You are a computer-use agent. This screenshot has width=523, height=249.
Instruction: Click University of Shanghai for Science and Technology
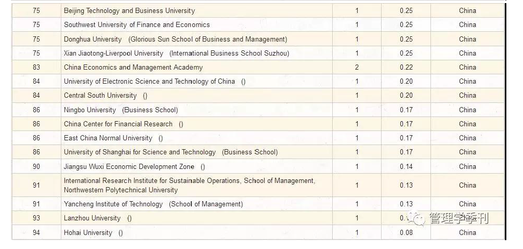140,152
